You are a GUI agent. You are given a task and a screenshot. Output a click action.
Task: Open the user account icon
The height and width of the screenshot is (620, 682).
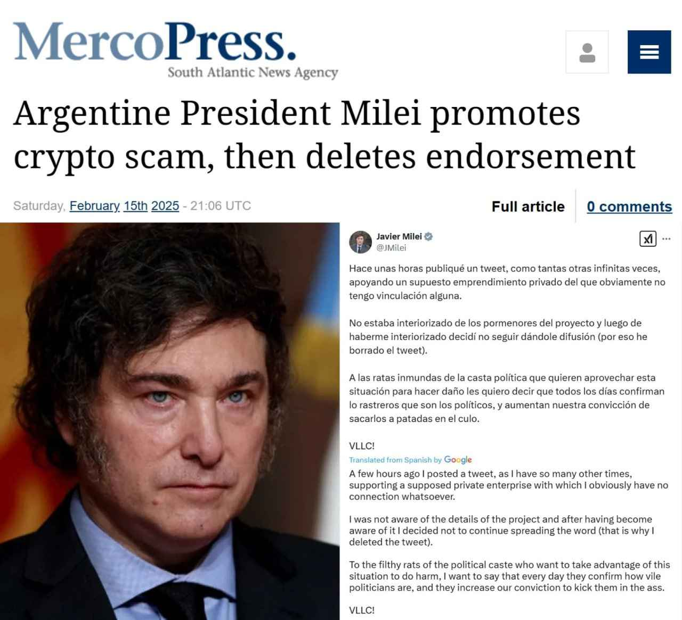tap(587, 52)
